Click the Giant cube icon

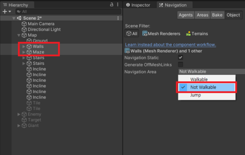[24, 125]
